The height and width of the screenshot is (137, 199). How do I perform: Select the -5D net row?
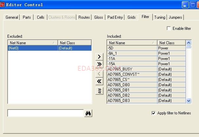tap(146, 48)
